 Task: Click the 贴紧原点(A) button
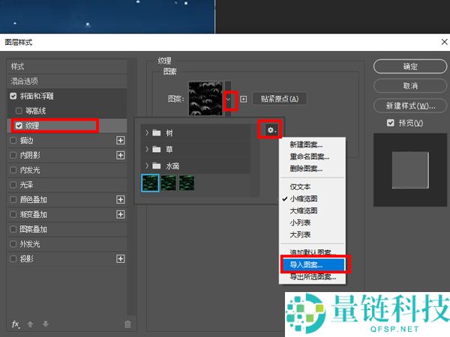pos(280,99)
